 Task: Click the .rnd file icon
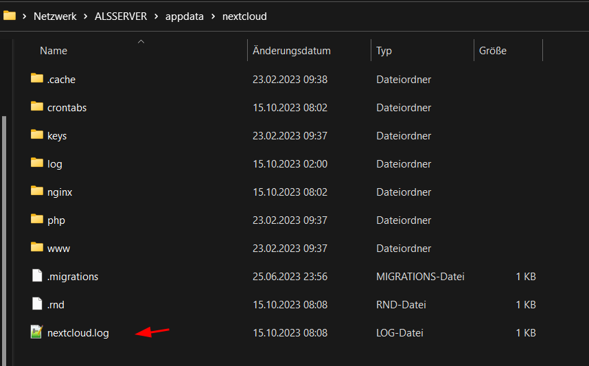point(37,304)
